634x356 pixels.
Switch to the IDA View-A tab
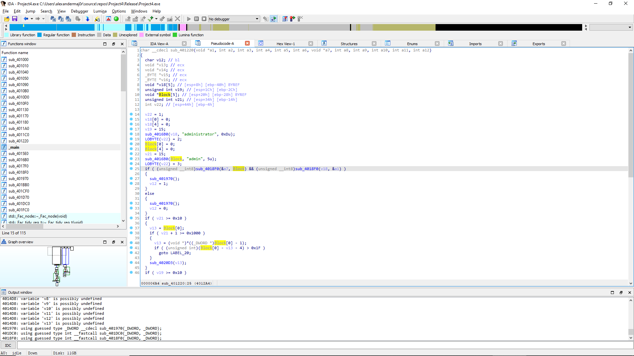(159, 44)
